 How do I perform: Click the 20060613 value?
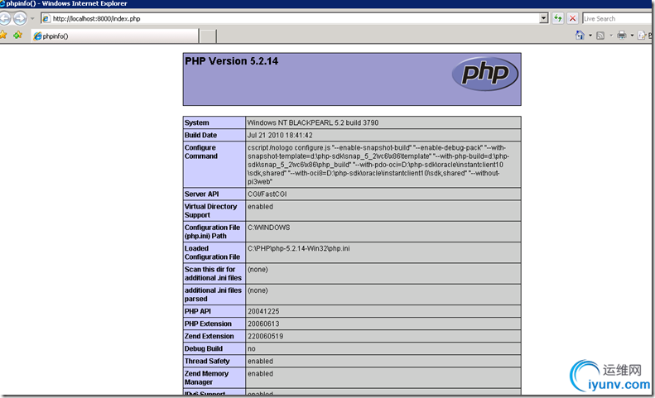tap(263, 324)
